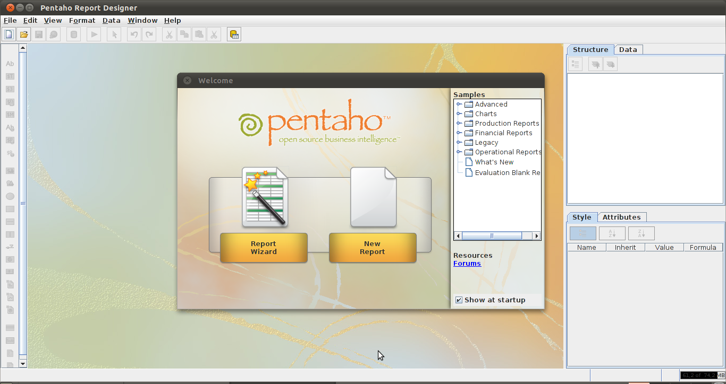Close the Welcome dialog
Image resolution: width=726 pixels, height=384 pixels.
click(x=187, y=81)
